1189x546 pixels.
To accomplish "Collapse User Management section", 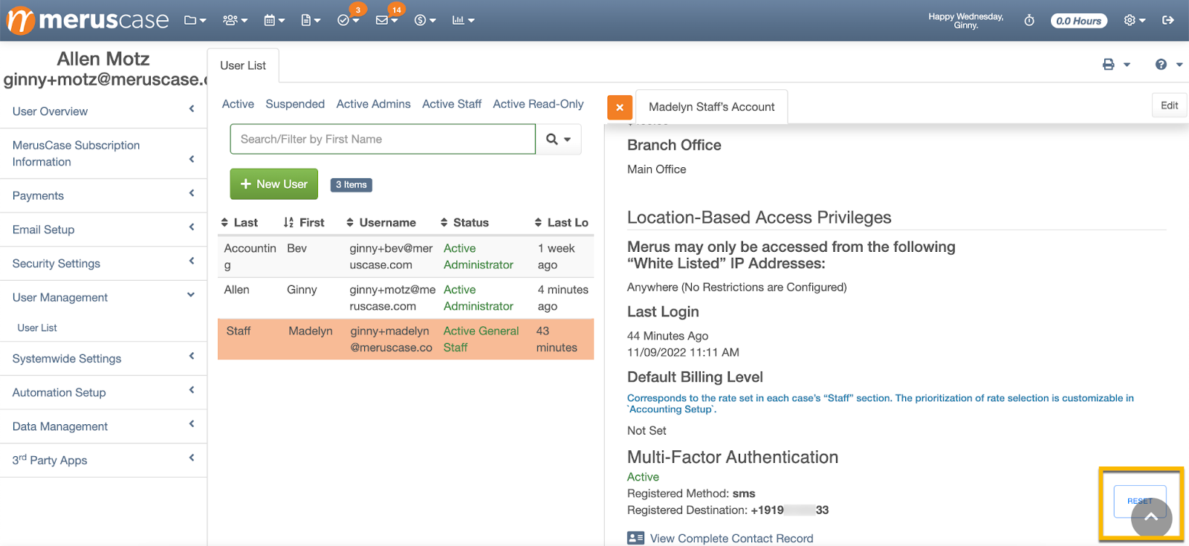I will [103, 297].
